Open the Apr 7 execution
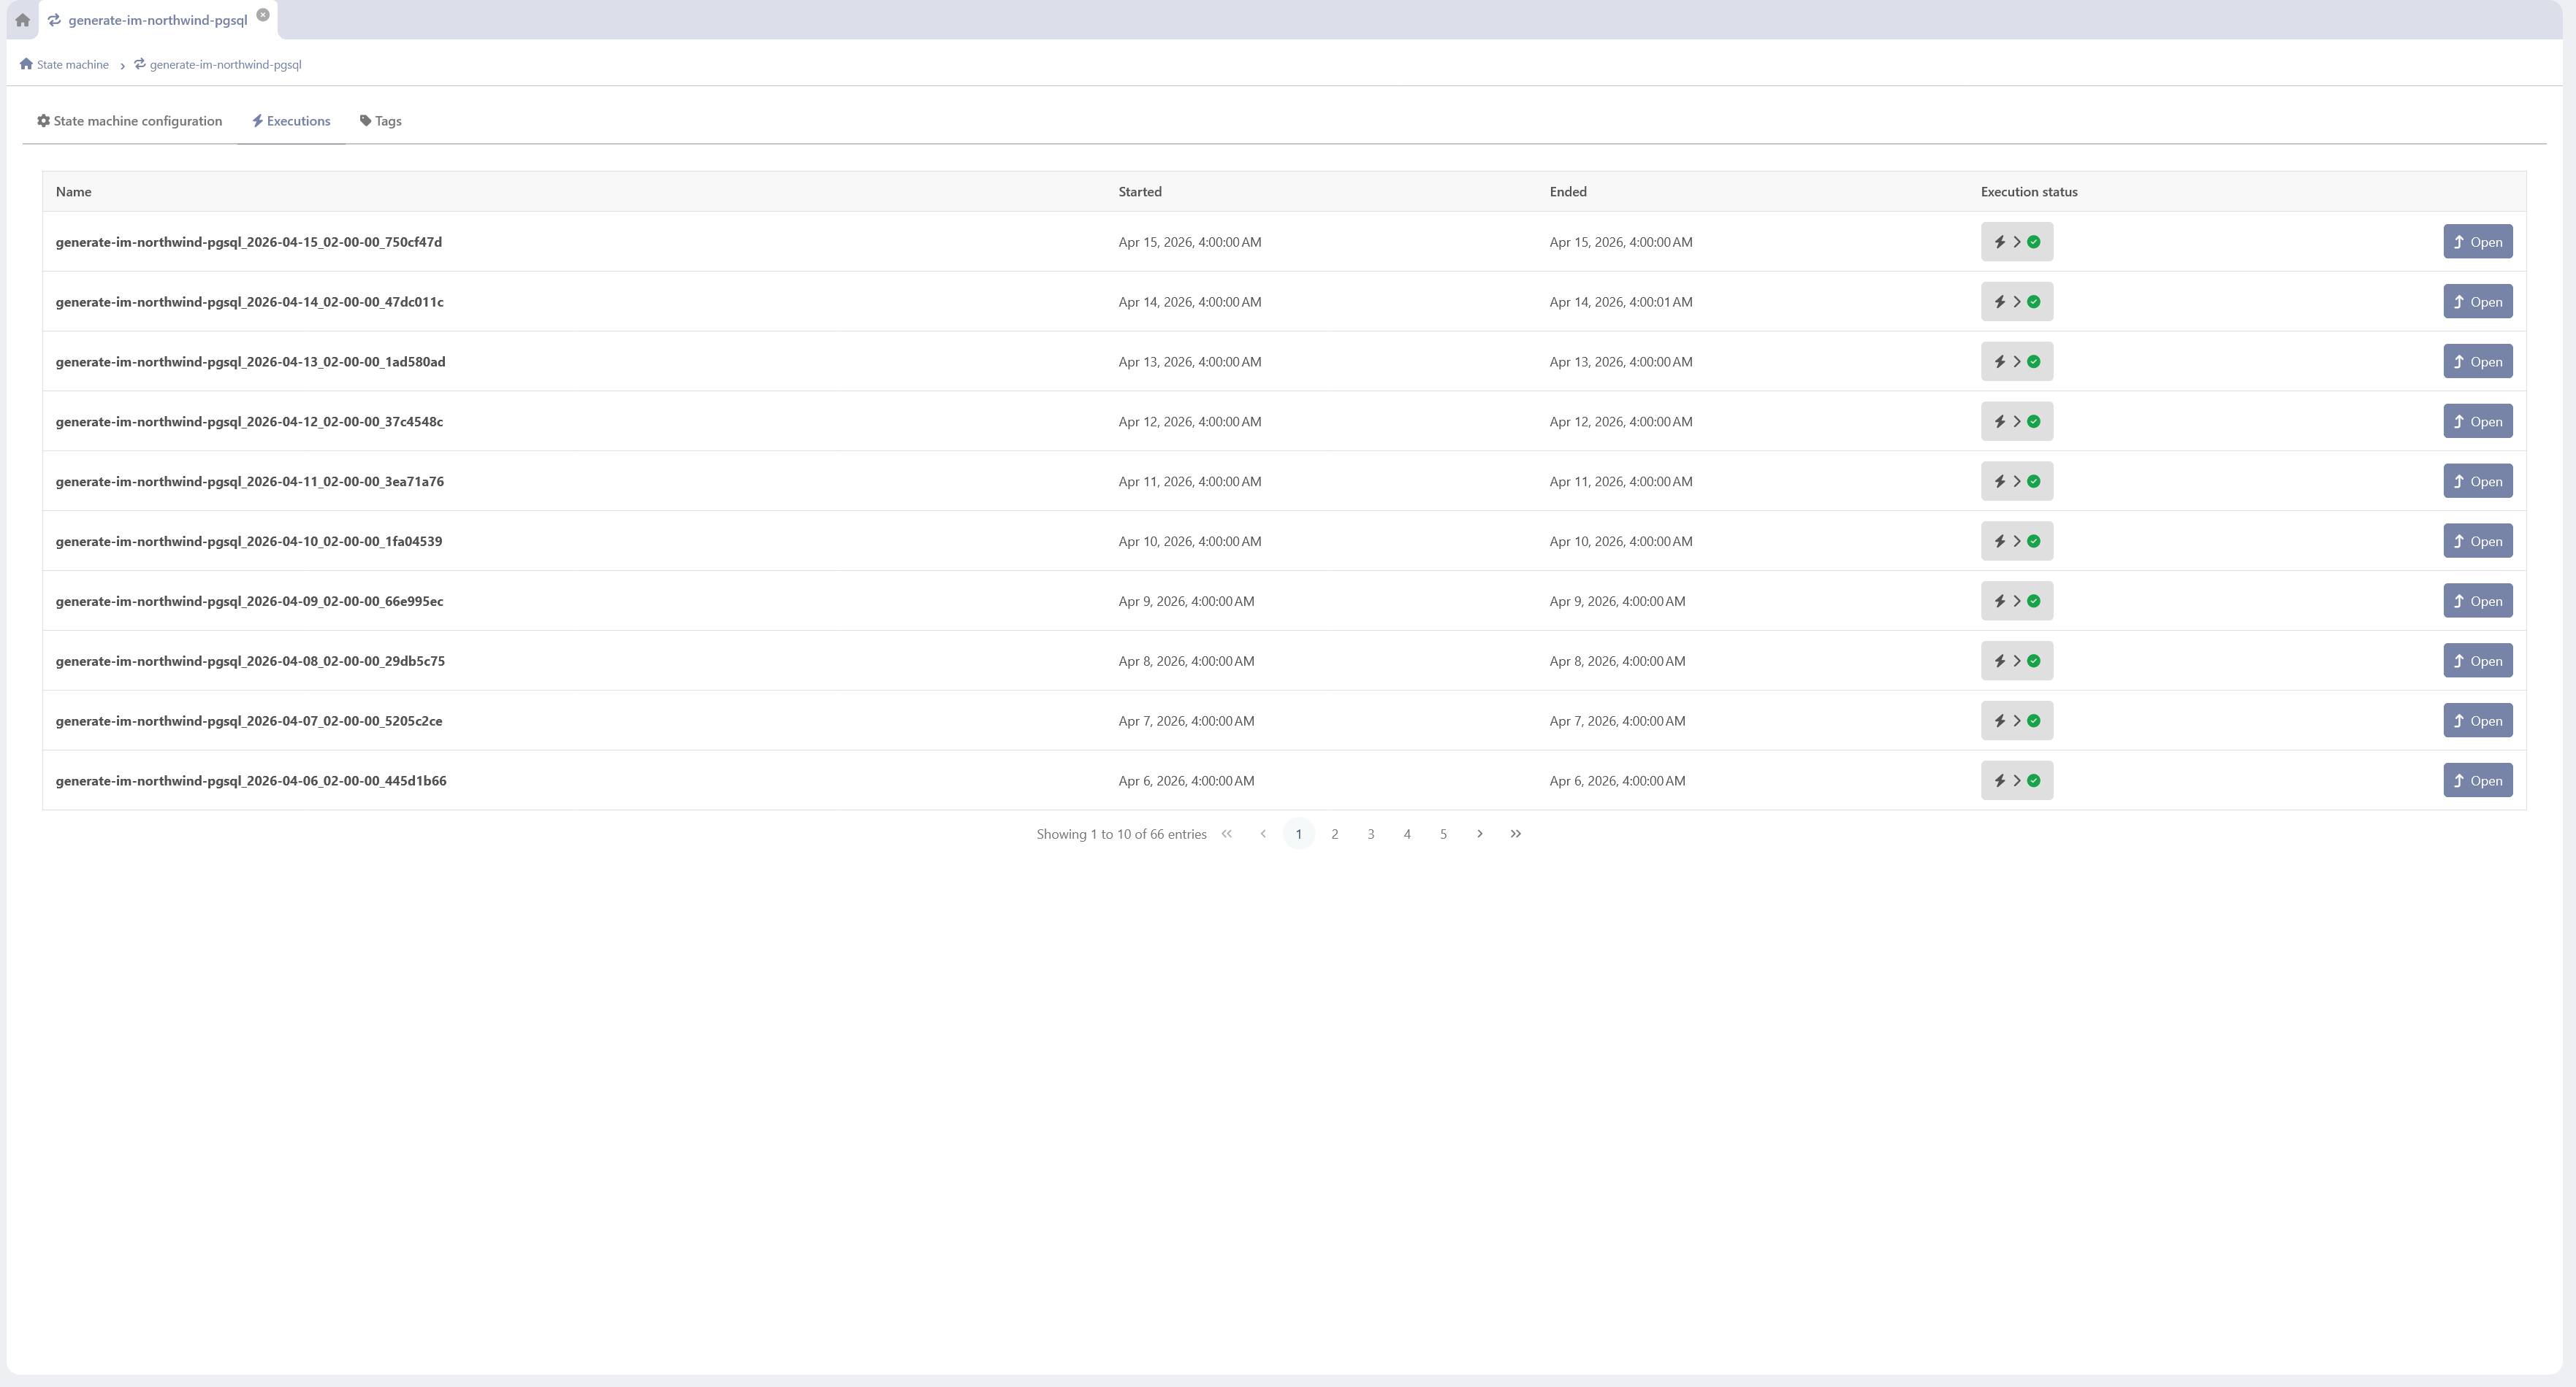Image resolution: width=2576 pixels, height=1387 pixels. [x=2477, y=721]
